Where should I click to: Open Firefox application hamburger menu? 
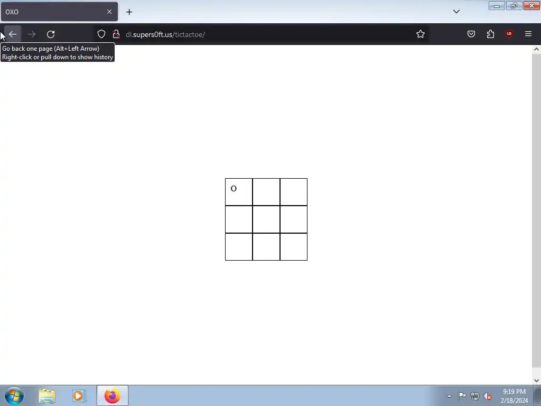tap(528, 34)
